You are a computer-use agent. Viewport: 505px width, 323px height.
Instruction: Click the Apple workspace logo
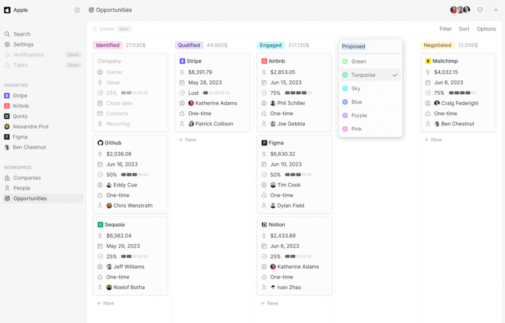(x=7, y=10)
